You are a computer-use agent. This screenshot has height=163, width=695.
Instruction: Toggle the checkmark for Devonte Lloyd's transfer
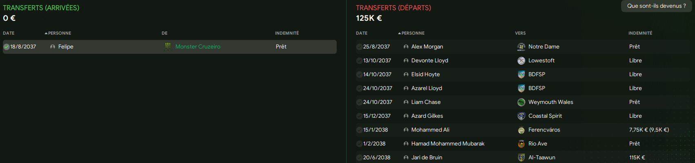[x=359, y=61]
